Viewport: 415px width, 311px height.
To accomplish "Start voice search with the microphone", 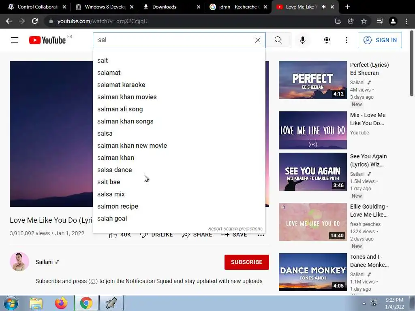I will point(303,40).
